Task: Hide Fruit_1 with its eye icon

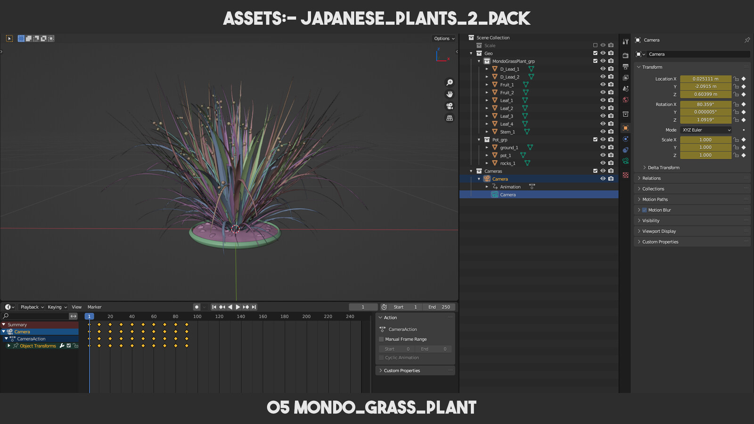Action: (603, 85)
